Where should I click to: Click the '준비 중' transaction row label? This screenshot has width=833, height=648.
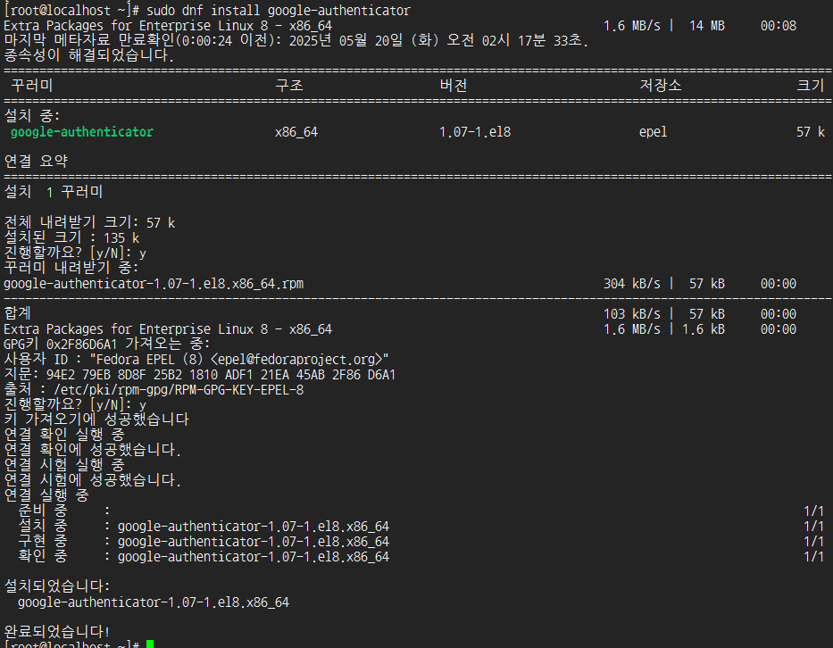pos(43,511)
